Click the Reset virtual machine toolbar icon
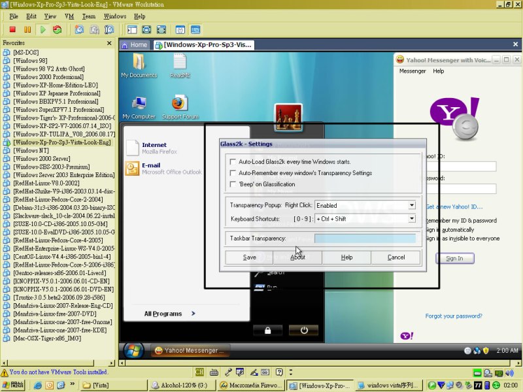 58,29
